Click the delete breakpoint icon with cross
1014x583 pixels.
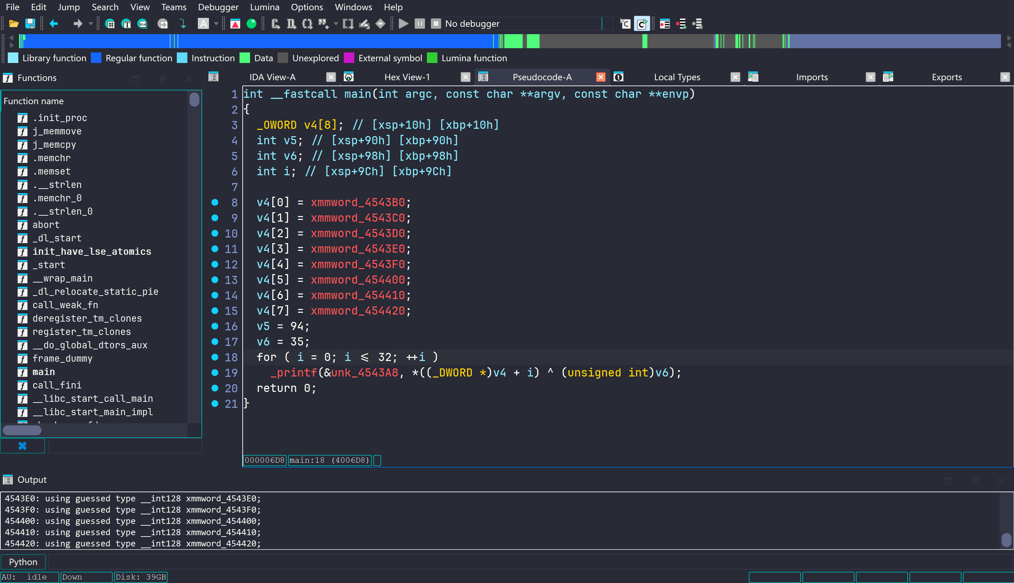pyautogui.click(x=698, y=24)
